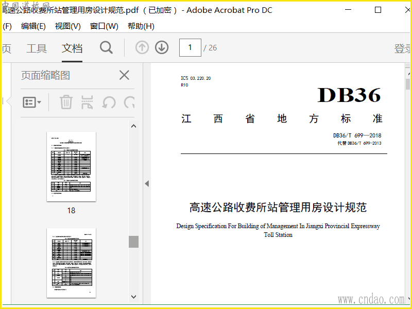Click the page number input field
This screenshot has height=309, width=412.
coord(190,47)
